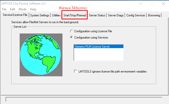Open the Mode menu
Screen dimensions: 169x104
[22, 9]
